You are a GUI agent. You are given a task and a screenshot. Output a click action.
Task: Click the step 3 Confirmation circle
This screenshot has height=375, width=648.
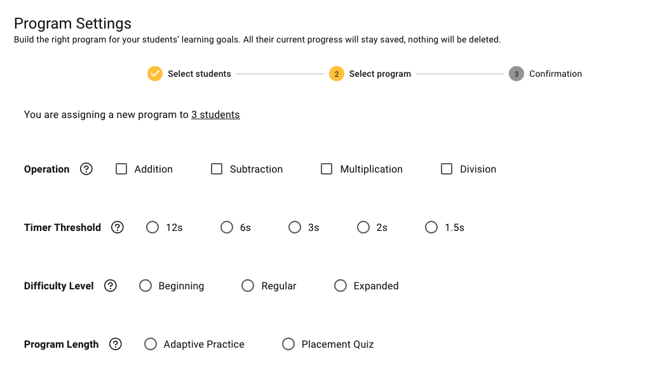tap(516, 74)
